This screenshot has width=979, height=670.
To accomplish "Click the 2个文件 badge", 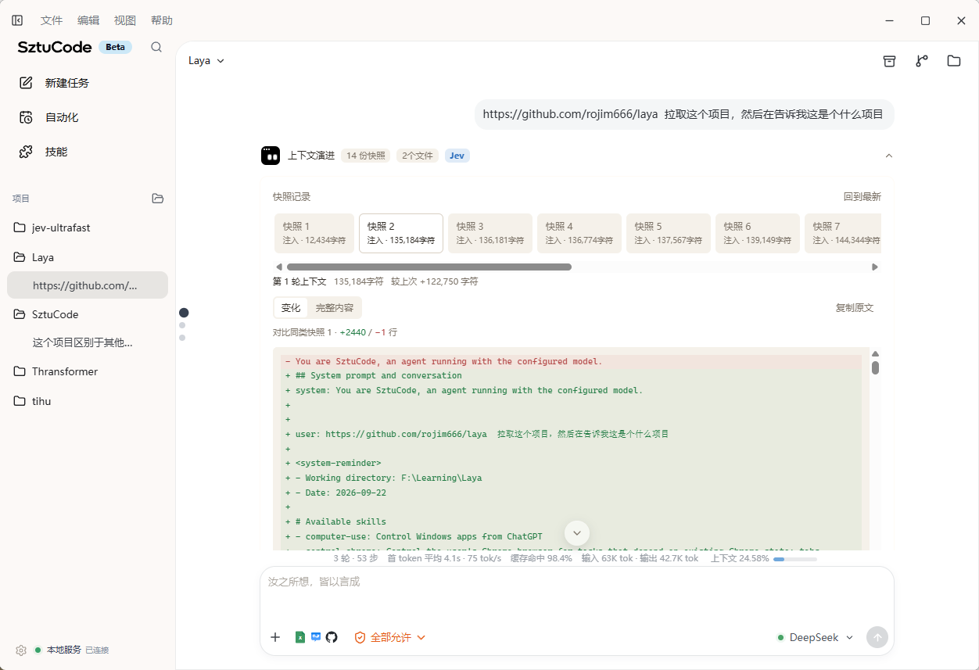I will click(418, 156).
